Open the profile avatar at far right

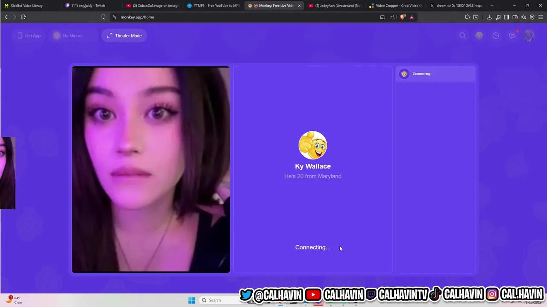pyautogui.click(x=529, y=35)
